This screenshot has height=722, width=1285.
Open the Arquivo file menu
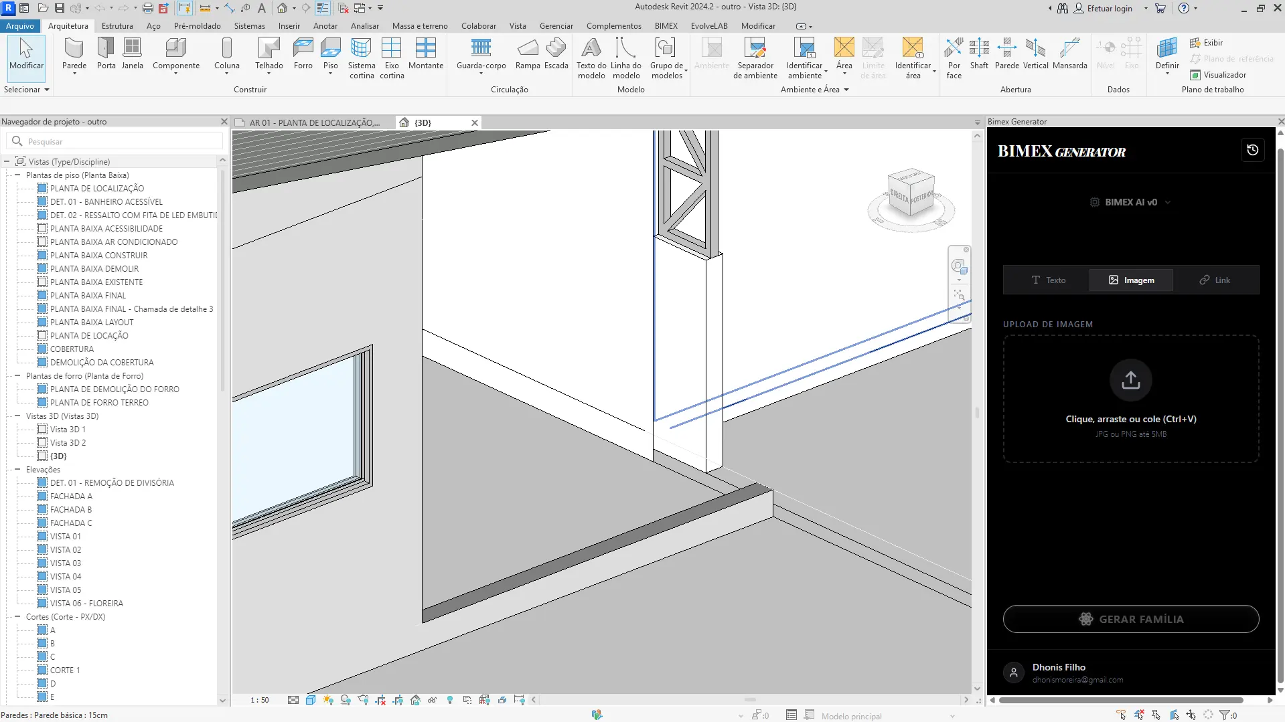20,25
